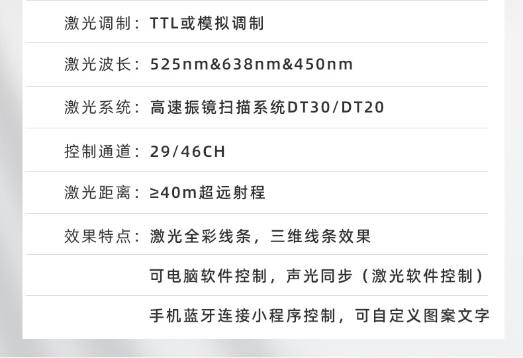Select the 29/46CH channel value
The height and width of the screenshot is (358, 523).
coord(188,152)
